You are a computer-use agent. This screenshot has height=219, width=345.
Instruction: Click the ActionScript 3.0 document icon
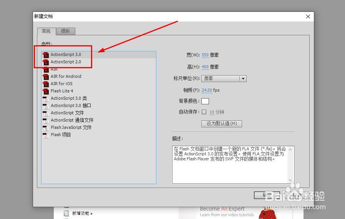tap(46, 55)
